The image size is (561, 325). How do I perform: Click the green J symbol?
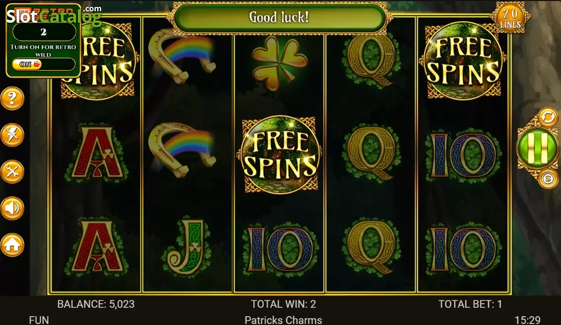186,247
